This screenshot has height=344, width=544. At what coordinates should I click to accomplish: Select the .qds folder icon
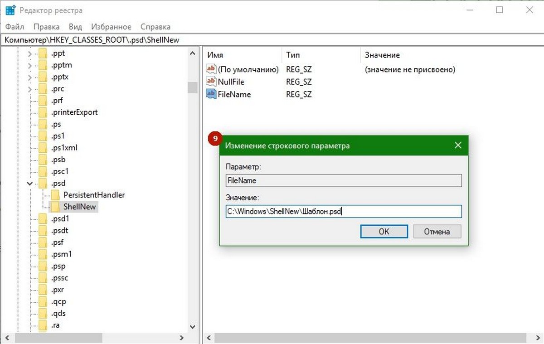[43, 313]
